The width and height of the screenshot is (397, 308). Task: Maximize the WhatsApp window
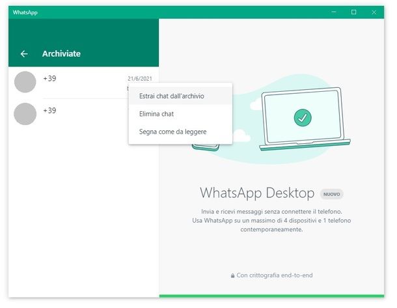[353, 12]
